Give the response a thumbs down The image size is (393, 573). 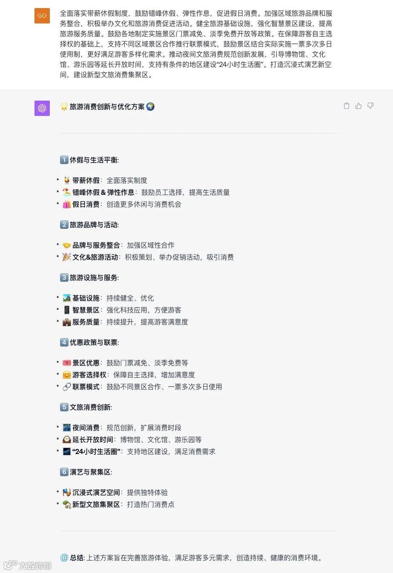point(370,106)
